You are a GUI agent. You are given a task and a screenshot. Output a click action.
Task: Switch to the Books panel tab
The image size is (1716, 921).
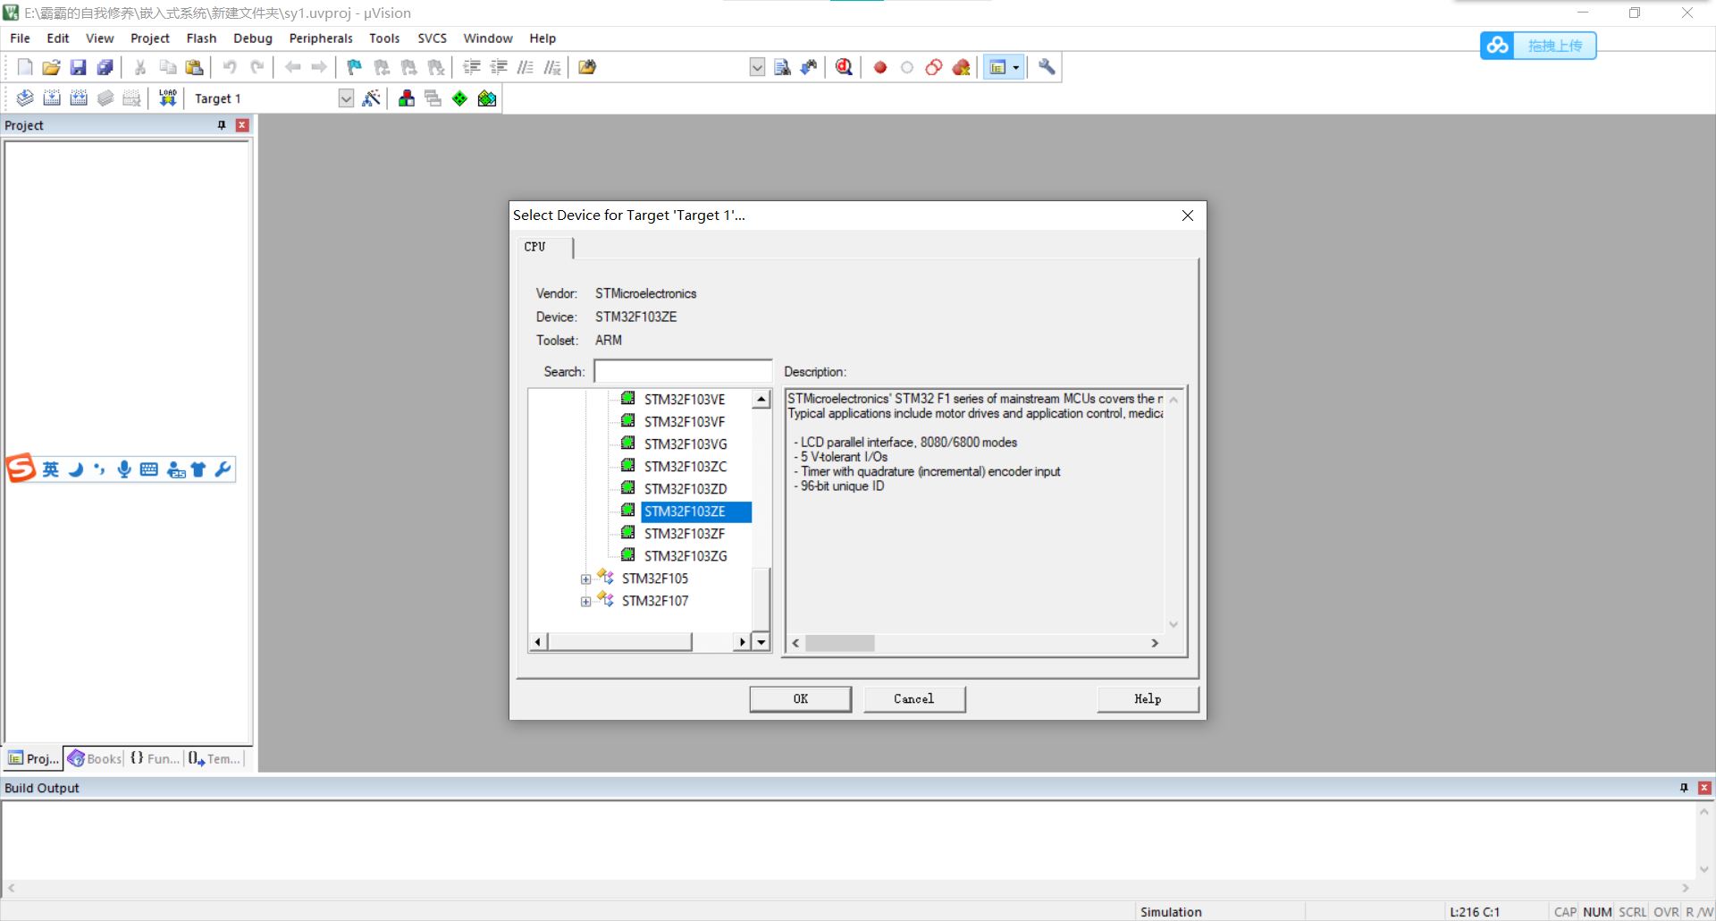click(x=95, y=758)
